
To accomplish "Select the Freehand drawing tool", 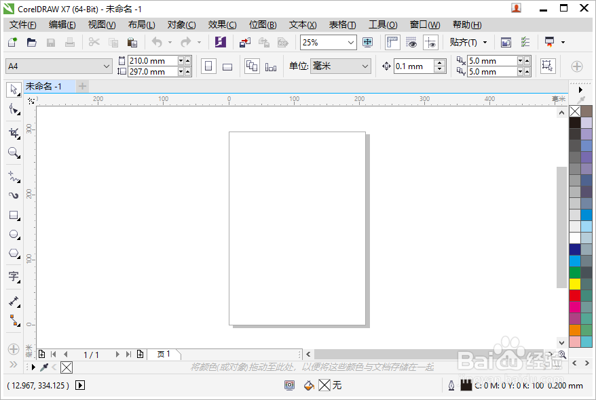I will 14,176.
